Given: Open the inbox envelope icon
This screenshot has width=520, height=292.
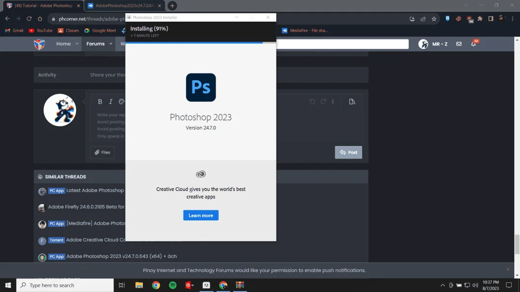Looking at the screenshot, I should 459,44.
